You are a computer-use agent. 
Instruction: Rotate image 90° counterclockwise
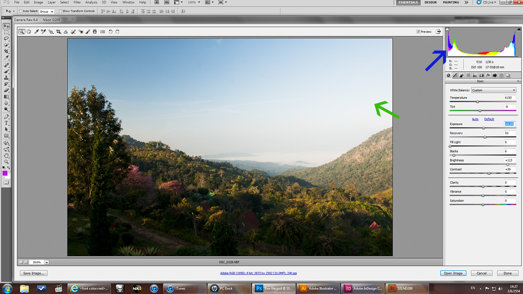click(x=111, y=32)
